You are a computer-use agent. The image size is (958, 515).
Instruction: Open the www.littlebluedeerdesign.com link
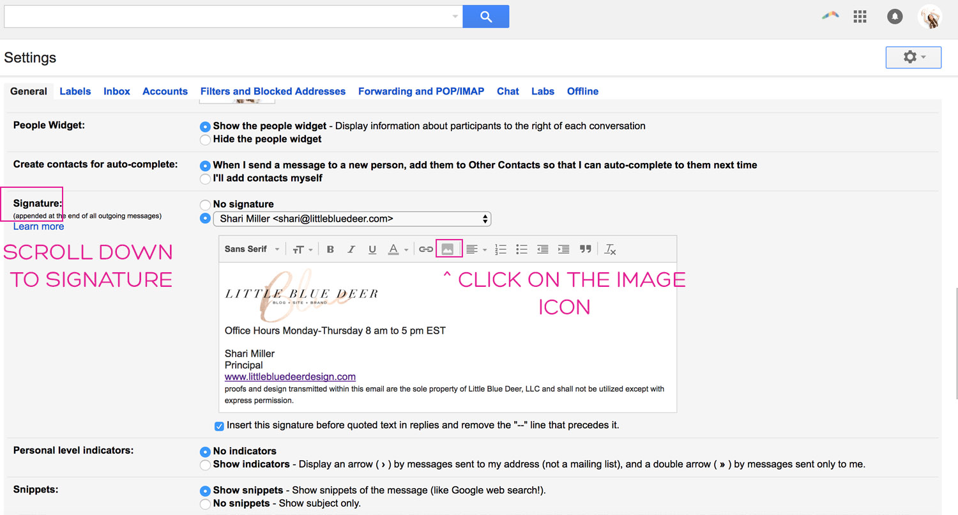(289, 376)
